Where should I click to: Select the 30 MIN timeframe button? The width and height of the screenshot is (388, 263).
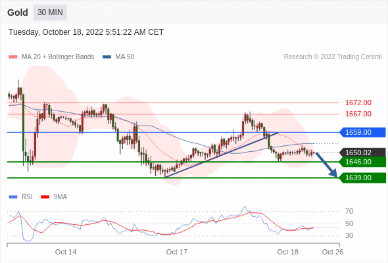point(50,12)
